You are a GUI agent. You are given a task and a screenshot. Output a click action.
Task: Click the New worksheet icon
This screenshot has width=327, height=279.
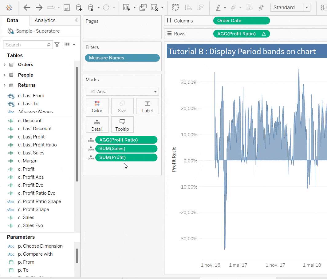tap(126, 8)
